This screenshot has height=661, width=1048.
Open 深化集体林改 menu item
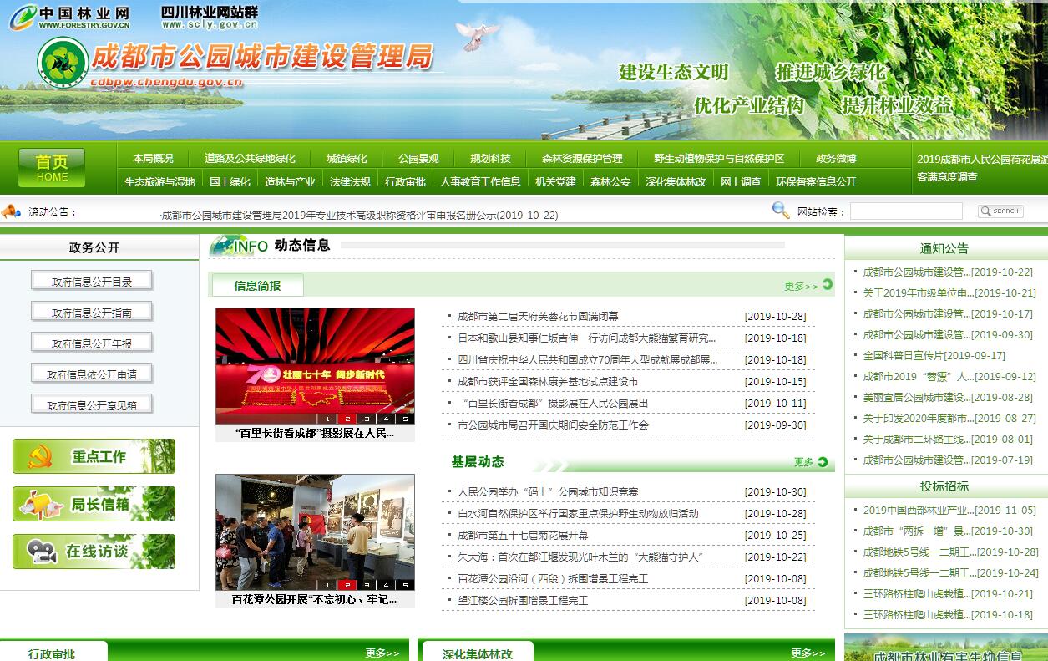point(676,181)
